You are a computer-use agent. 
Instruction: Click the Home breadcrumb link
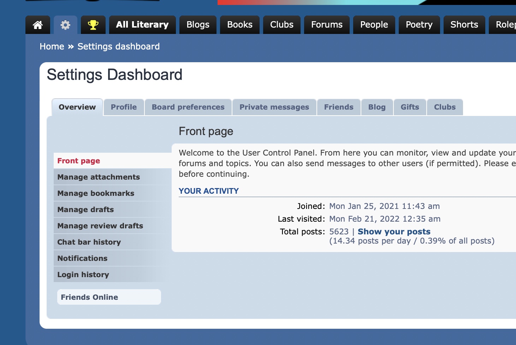pos(52,47)
